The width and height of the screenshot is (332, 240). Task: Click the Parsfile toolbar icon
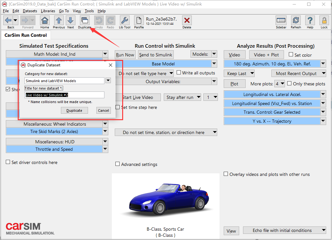(139, 21)
